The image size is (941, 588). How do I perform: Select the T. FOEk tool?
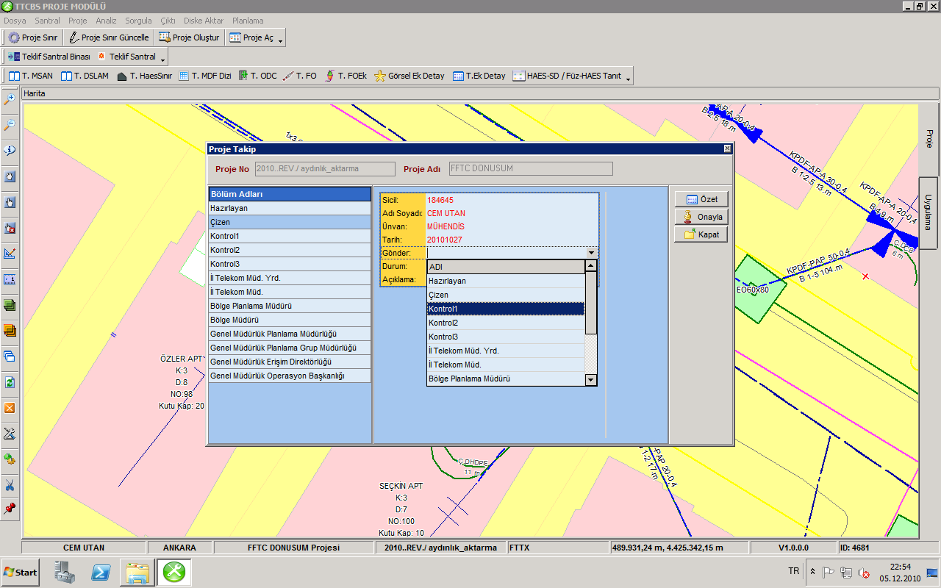(x=346, y=76)
